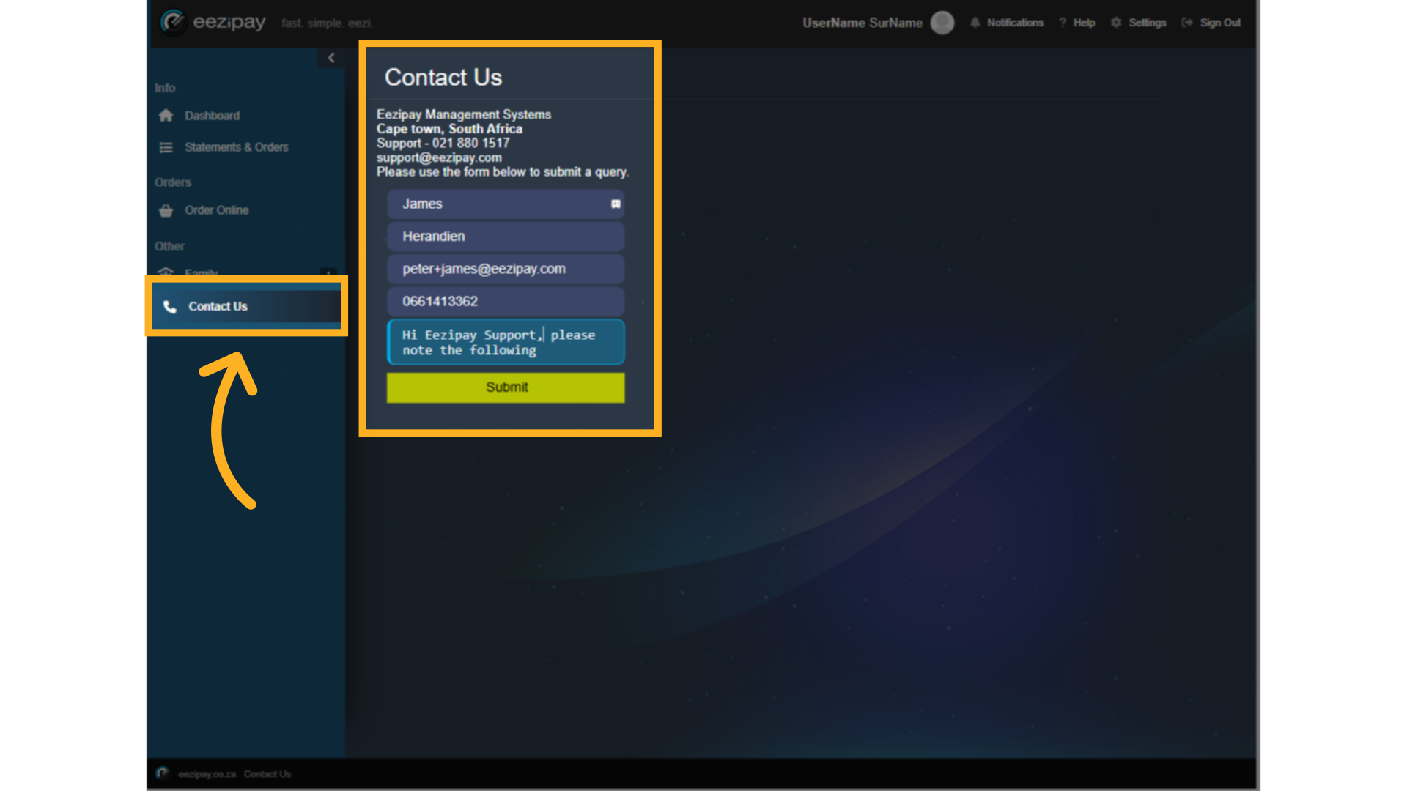The width and height of the screenshot is (1407, 791).
Task: Open the user avatar picture
Action: pos(942,23)
